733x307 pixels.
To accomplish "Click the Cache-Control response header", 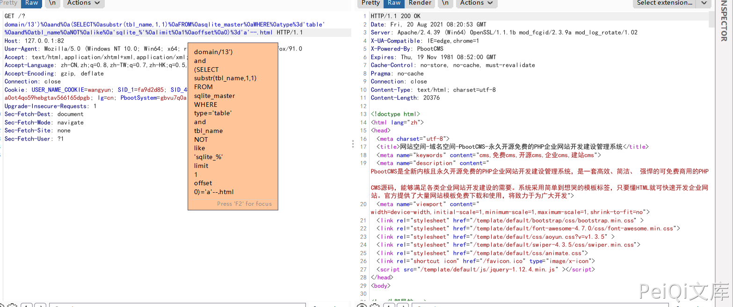I will click(x=453, y=65).
